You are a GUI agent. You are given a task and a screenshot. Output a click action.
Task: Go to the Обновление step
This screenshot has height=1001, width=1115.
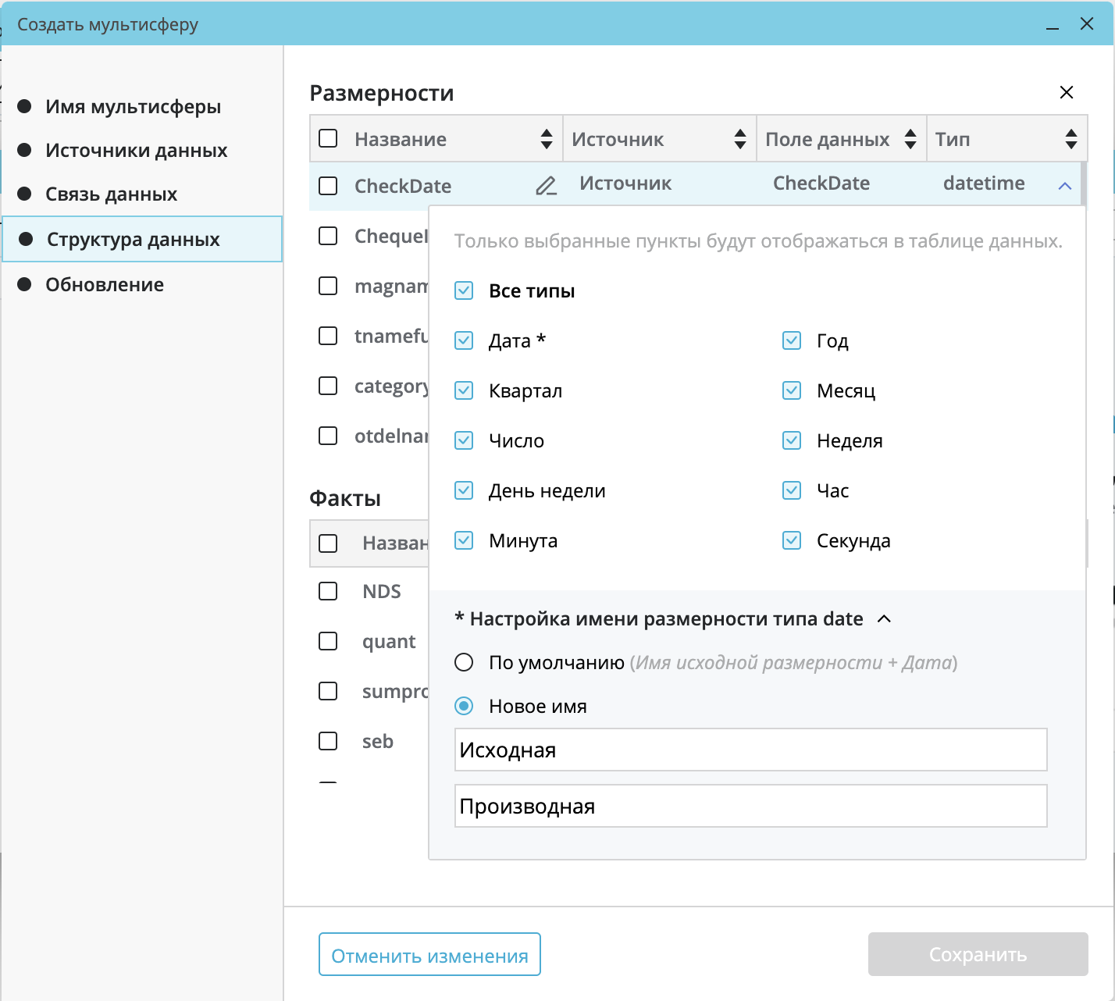point(104,284)
